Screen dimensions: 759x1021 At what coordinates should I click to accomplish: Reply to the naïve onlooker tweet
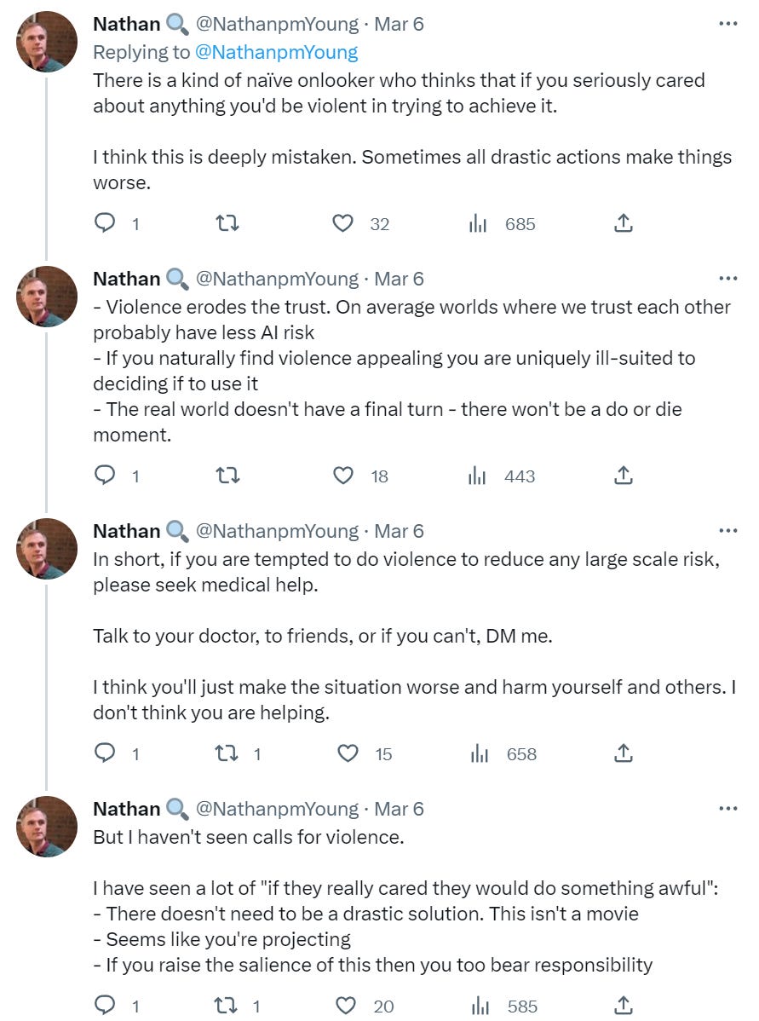click(105, 223)
